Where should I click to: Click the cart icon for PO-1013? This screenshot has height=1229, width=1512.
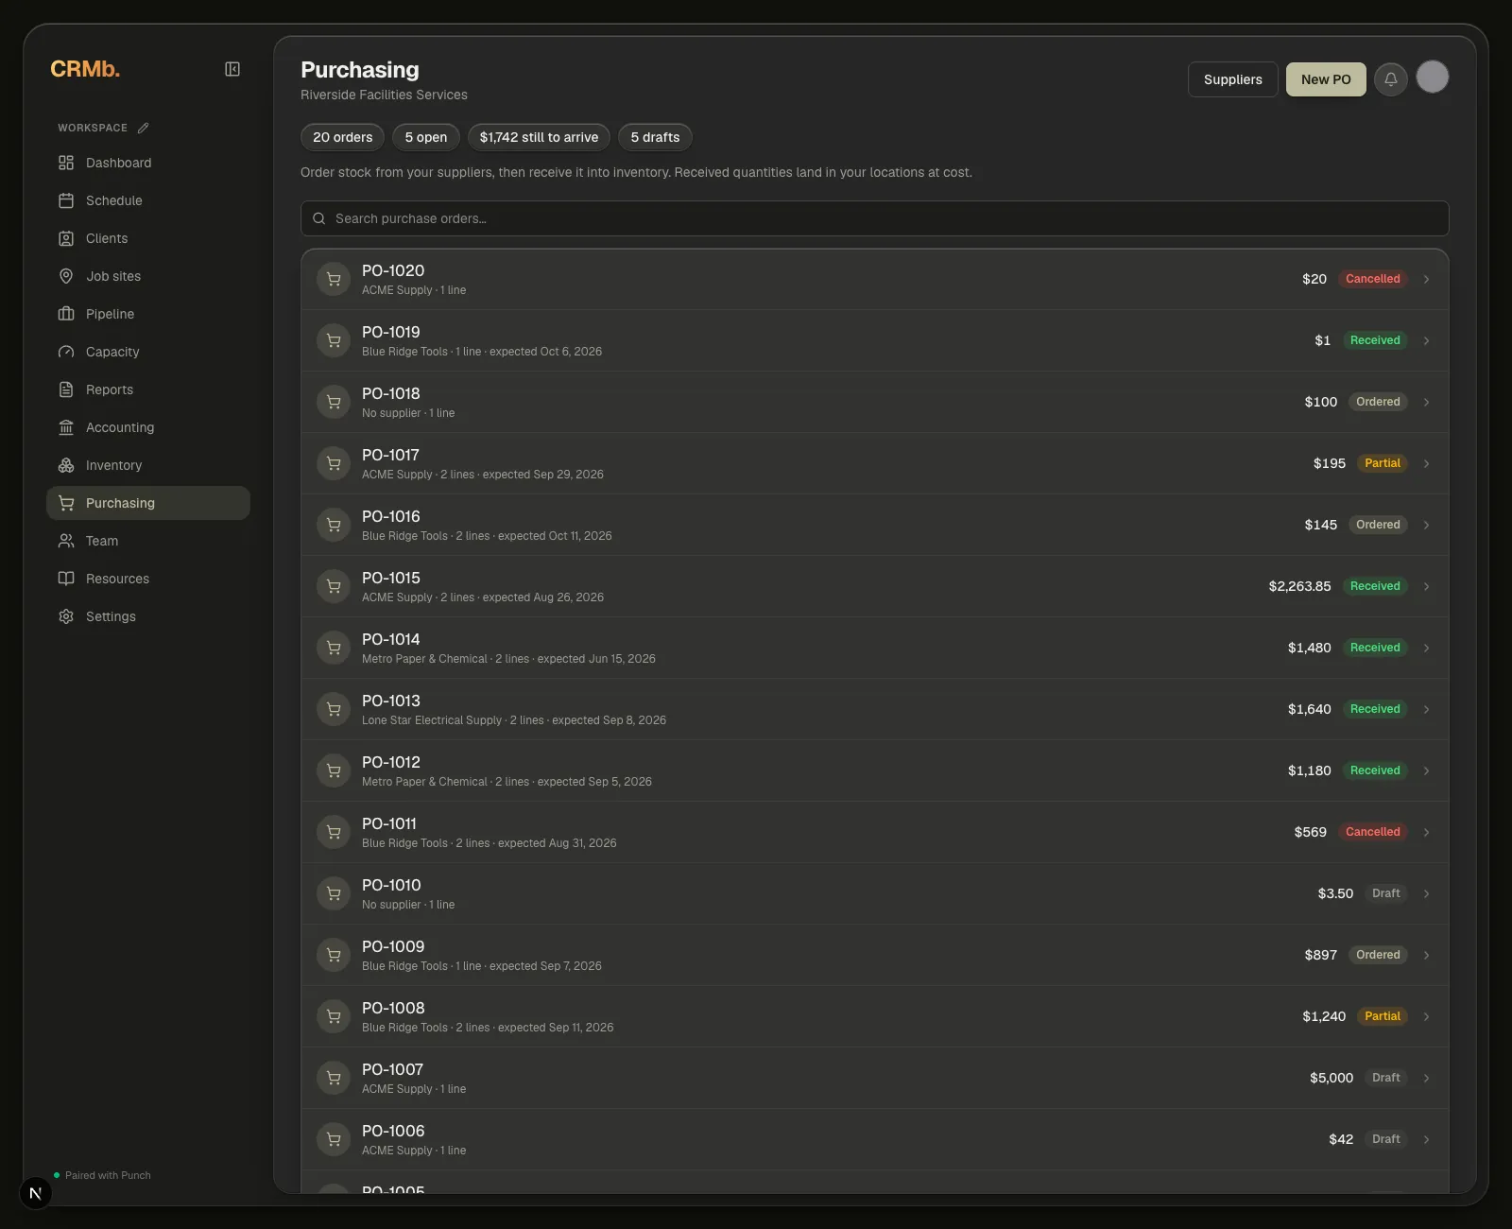[334, 709]
